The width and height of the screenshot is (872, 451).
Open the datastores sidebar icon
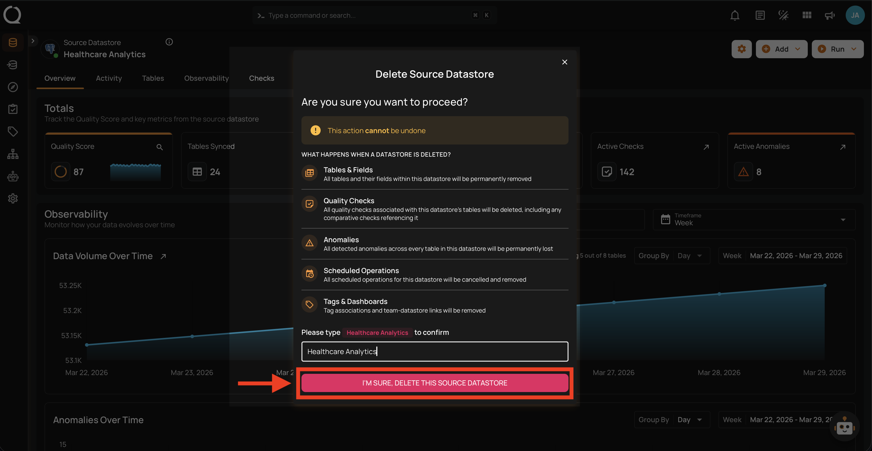(x=13, y=42)
